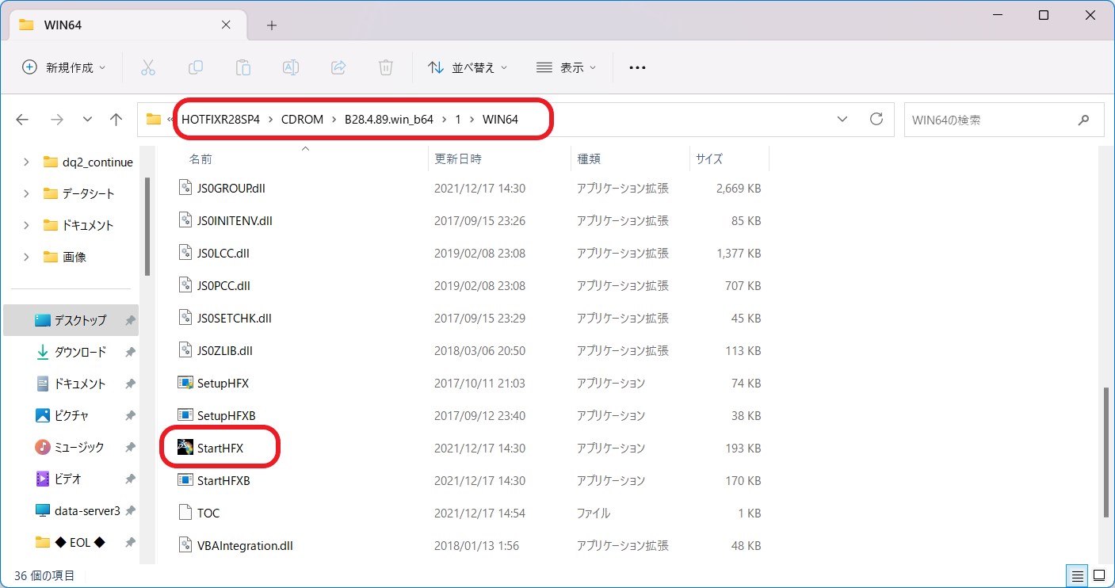Screen dimensions: 1115x588
Task: Click the Refresh icon beside address bar
Action: 876,120
